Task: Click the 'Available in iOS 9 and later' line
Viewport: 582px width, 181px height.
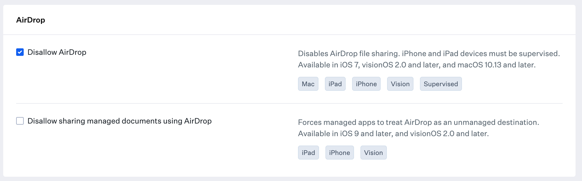Action: click(x=393, y=133)
